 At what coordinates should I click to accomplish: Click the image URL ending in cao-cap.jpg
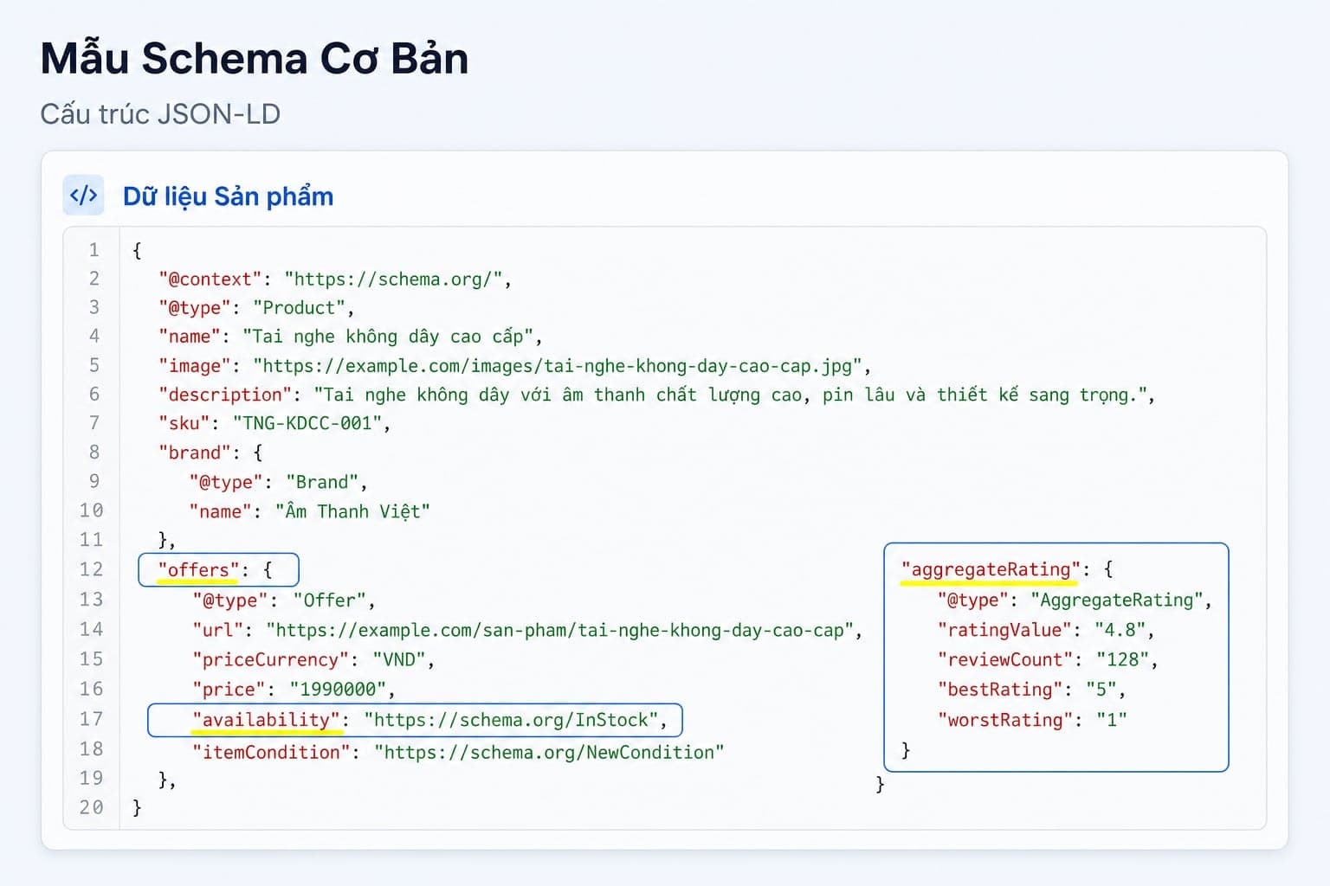coord(557,366)
